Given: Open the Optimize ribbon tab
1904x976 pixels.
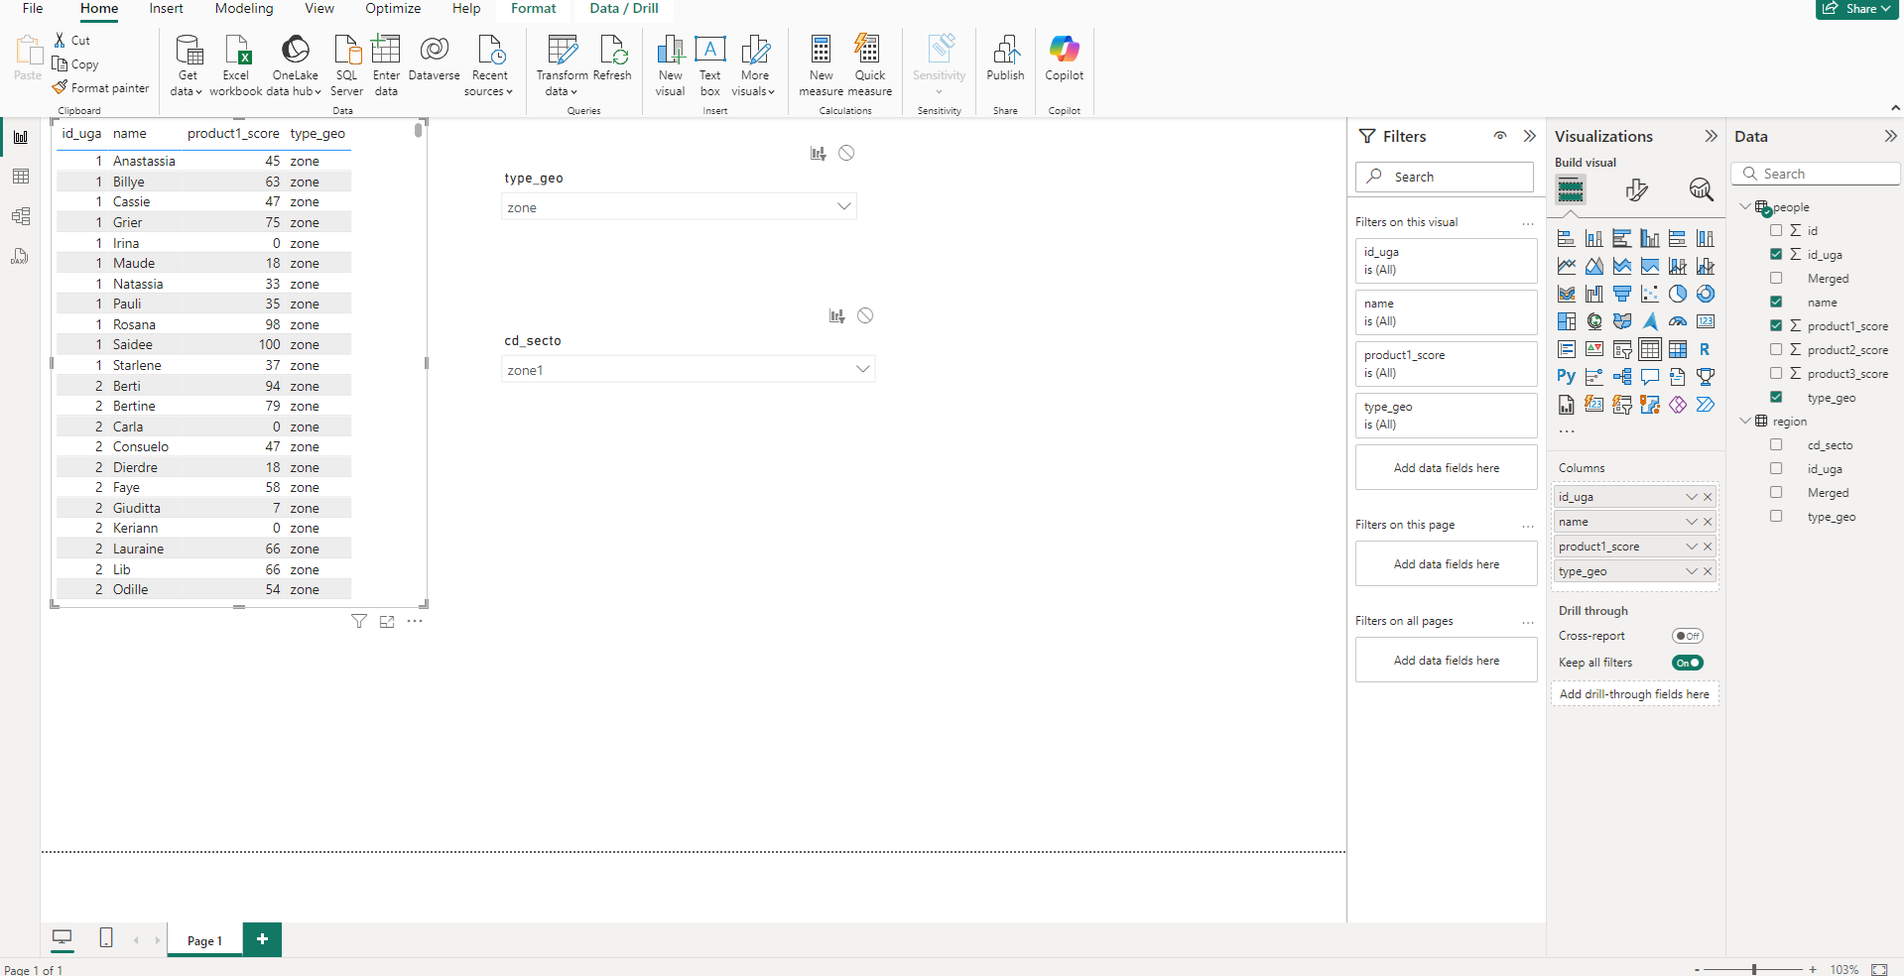Looking at the screenshot, I should [x=393, y=8].
